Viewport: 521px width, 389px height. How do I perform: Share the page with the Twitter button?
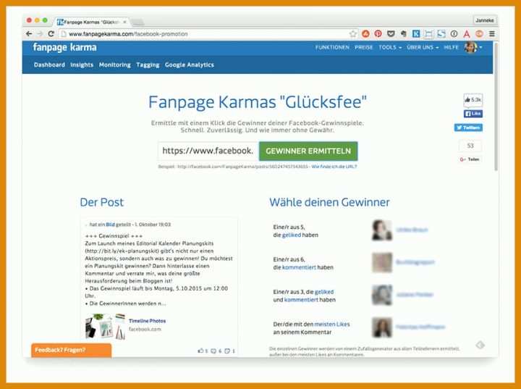468,127
